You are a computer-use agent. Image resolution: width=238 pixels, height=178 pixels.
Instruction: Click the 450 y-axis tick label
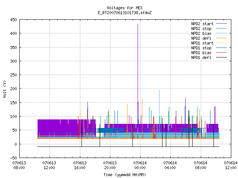(13, 20)
